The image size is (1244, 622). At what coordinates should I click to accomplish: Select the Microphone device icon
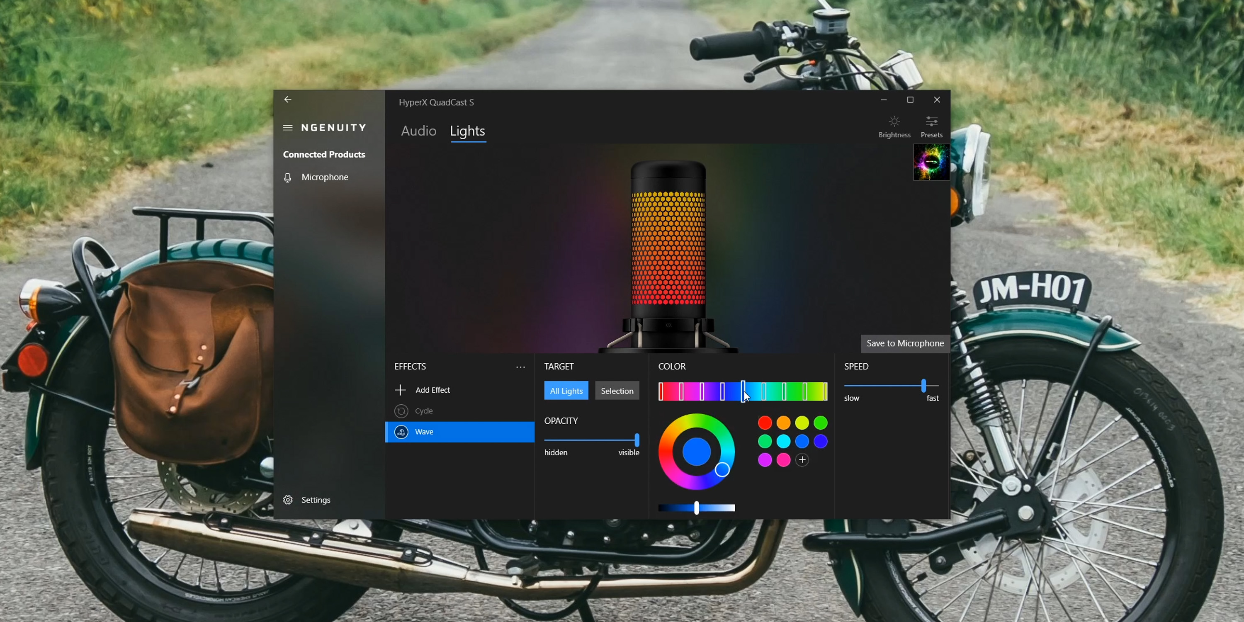pos(288,177)
